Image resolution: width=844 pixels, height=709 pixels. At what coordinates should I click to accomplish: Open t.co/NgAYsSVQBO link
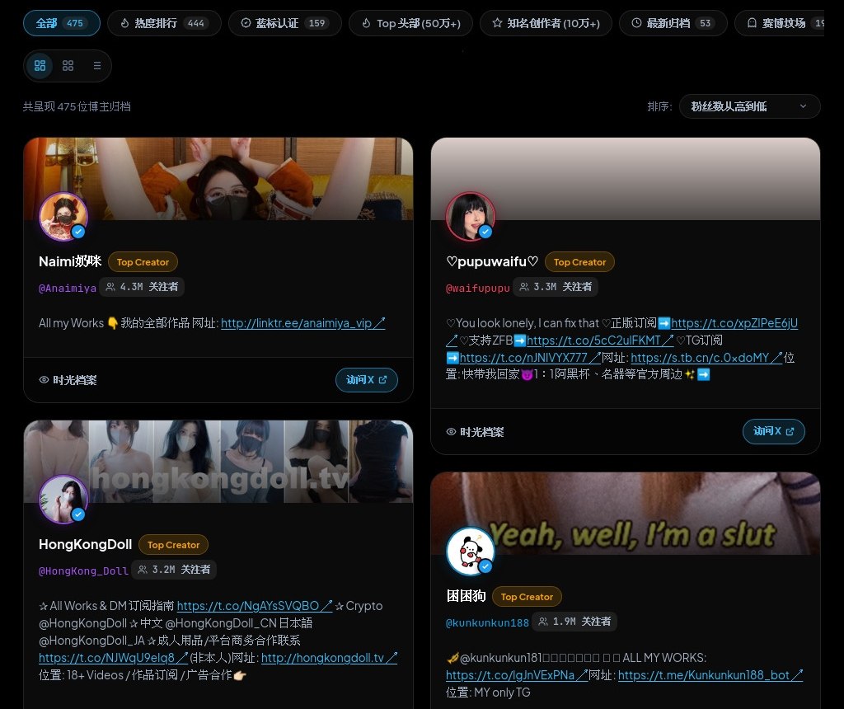pyautogui.click(x=254, y=606)
